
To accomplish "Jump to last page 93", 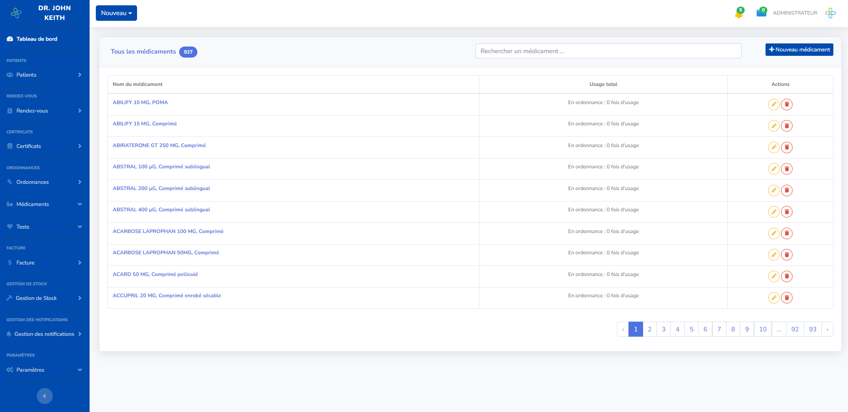I will [x=812, y=329].
